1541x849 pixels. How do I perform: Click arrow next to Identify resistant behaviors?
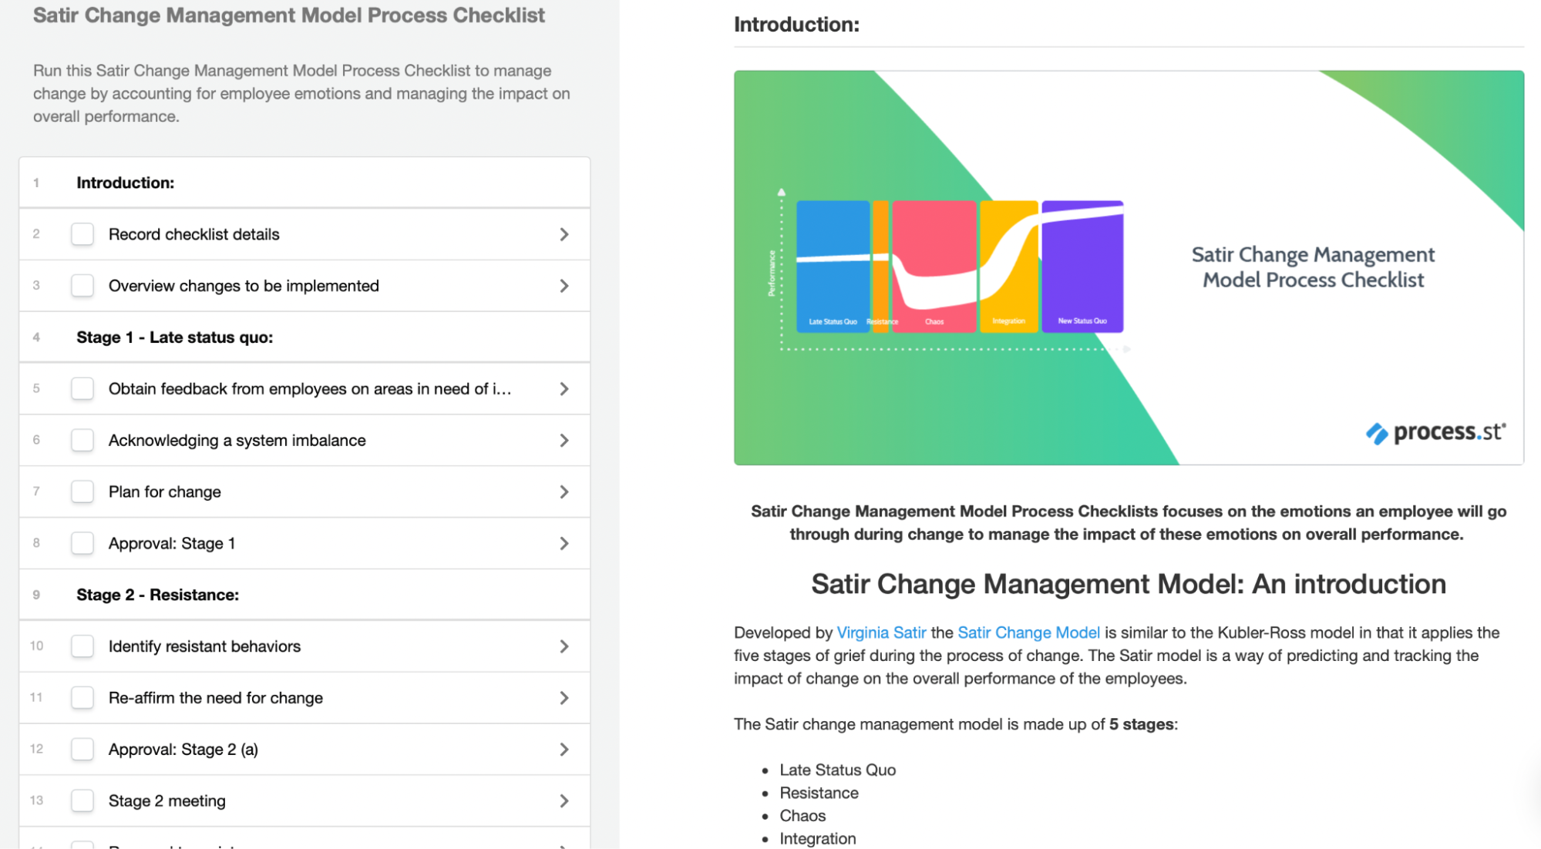[x=564, y=646]
